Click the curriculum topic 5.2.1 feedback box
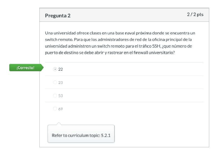The width and height of the screenshot is (218, 154). coord(81,135)
